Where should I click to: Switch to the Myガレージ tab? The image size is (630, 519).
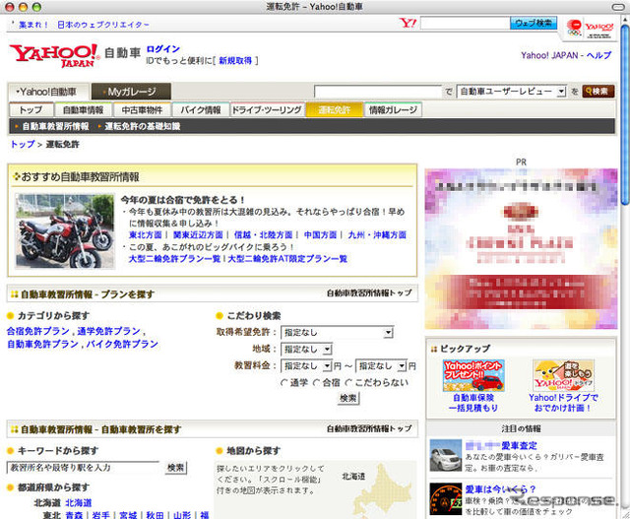pyautogui.click(x=131, y=92)
